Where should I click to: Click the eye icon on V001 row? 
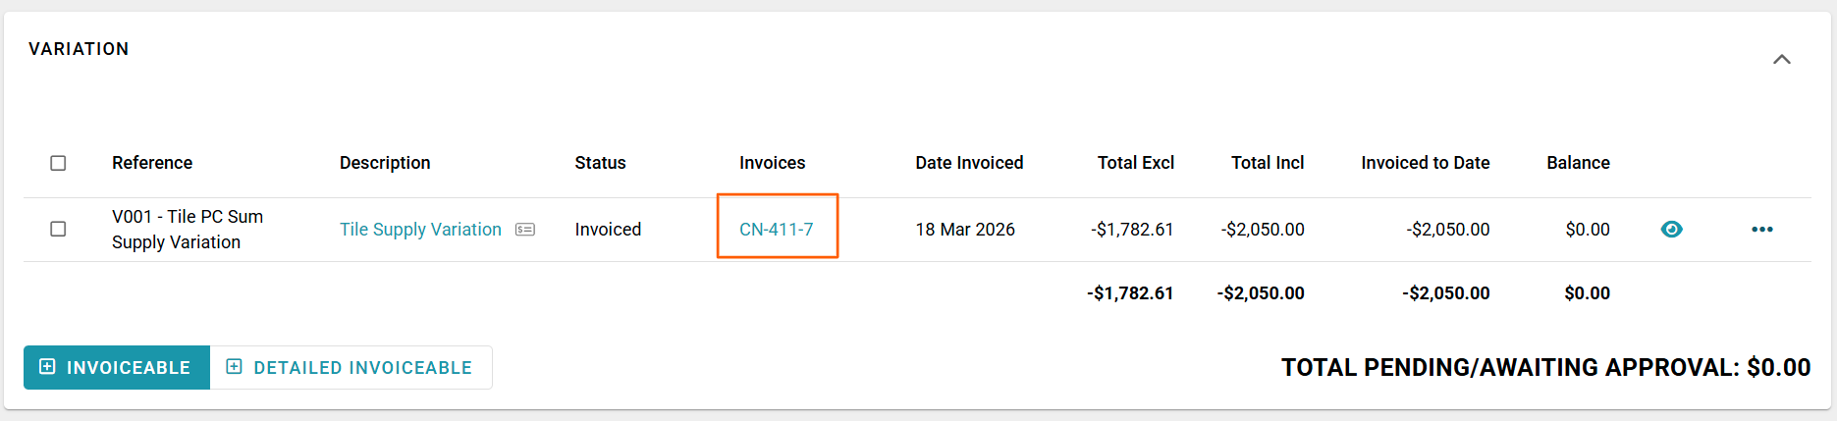pyautogui.click(x=1671, y=230)
